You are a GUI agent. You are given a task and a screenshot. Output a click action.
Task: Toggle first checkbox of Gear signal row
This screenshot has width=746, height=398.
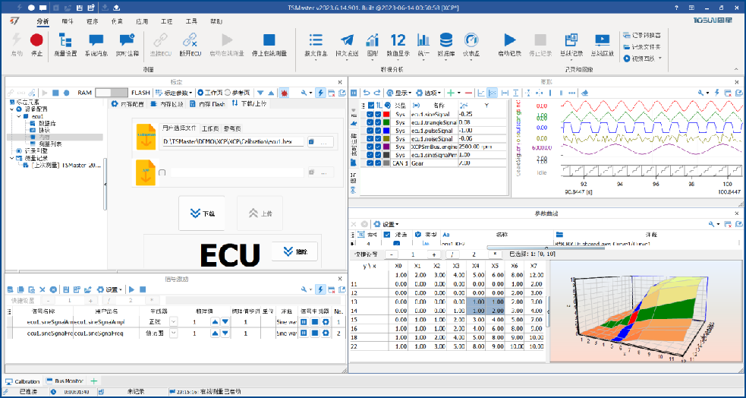(370, 163)
